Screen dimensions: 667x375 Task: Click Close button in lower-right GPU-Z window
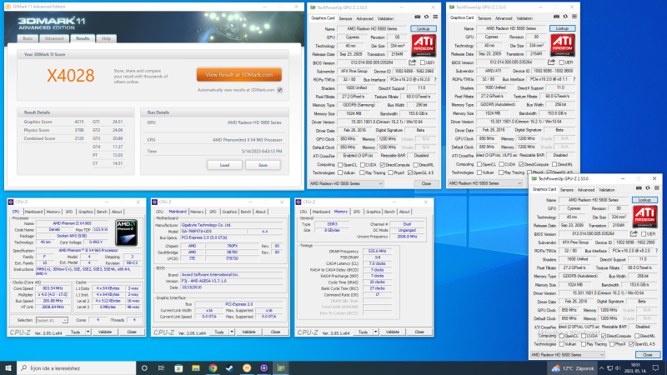click(x=648, y=355)
